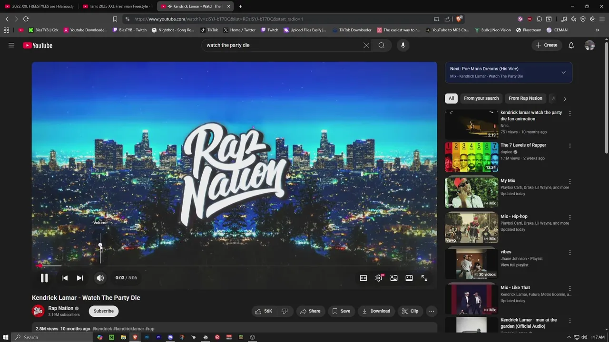609x342 pixels.
Task: Switch to the 2022 XXL FREESTYLES tab
Action: tap(39, 6)
